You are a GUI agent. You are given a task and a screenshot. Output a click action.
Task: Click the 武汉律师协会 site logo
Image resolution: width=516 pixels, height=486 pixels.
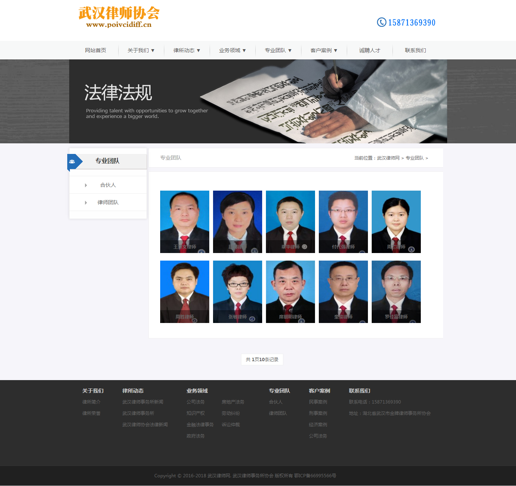pos(119,17)
